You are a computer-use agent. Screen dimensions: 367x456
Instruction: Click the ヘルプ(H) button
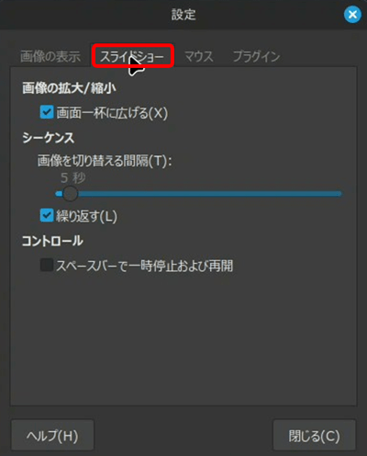[x=52, y=435]
